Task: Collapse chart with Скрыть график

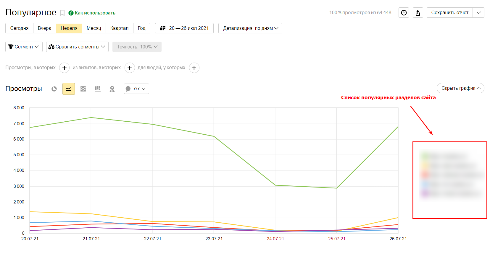Action: click(x=460, y=88)
